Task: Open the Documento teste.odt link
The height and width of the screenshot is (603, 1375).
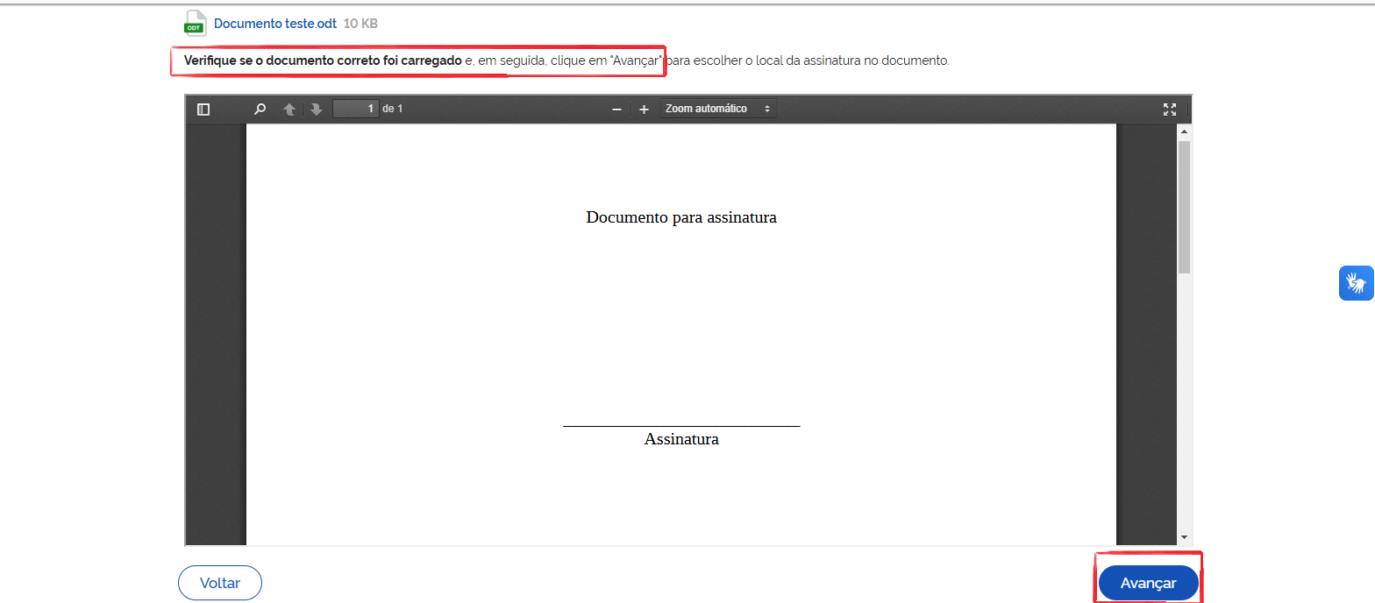Action: [x=274, y=24]
